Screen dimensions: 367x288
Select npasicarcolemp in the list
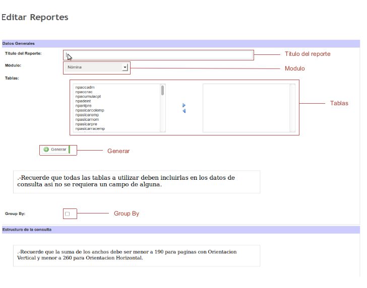point(89,110)
